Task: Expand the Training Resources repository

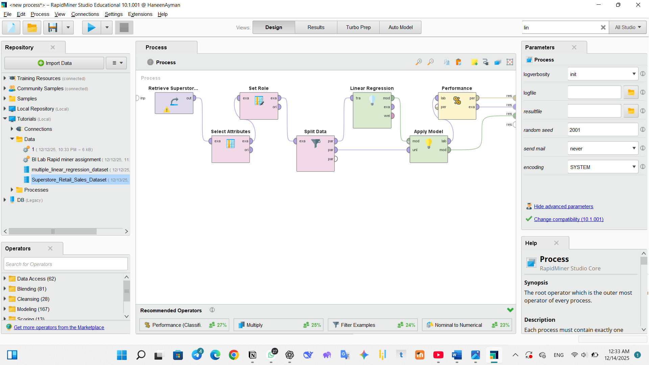Action: [5, 78]
